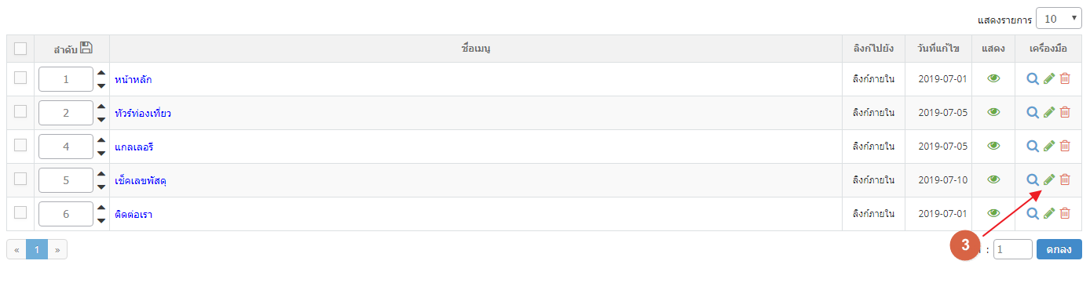1090x297 pixels.
Task: Click the save order icon in header
Action: click(86, 48)
